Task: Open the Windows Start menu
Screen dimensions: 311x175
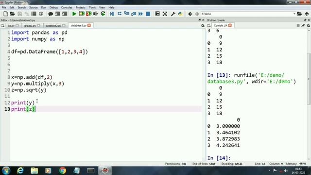Action: click(x=6, y=171)
